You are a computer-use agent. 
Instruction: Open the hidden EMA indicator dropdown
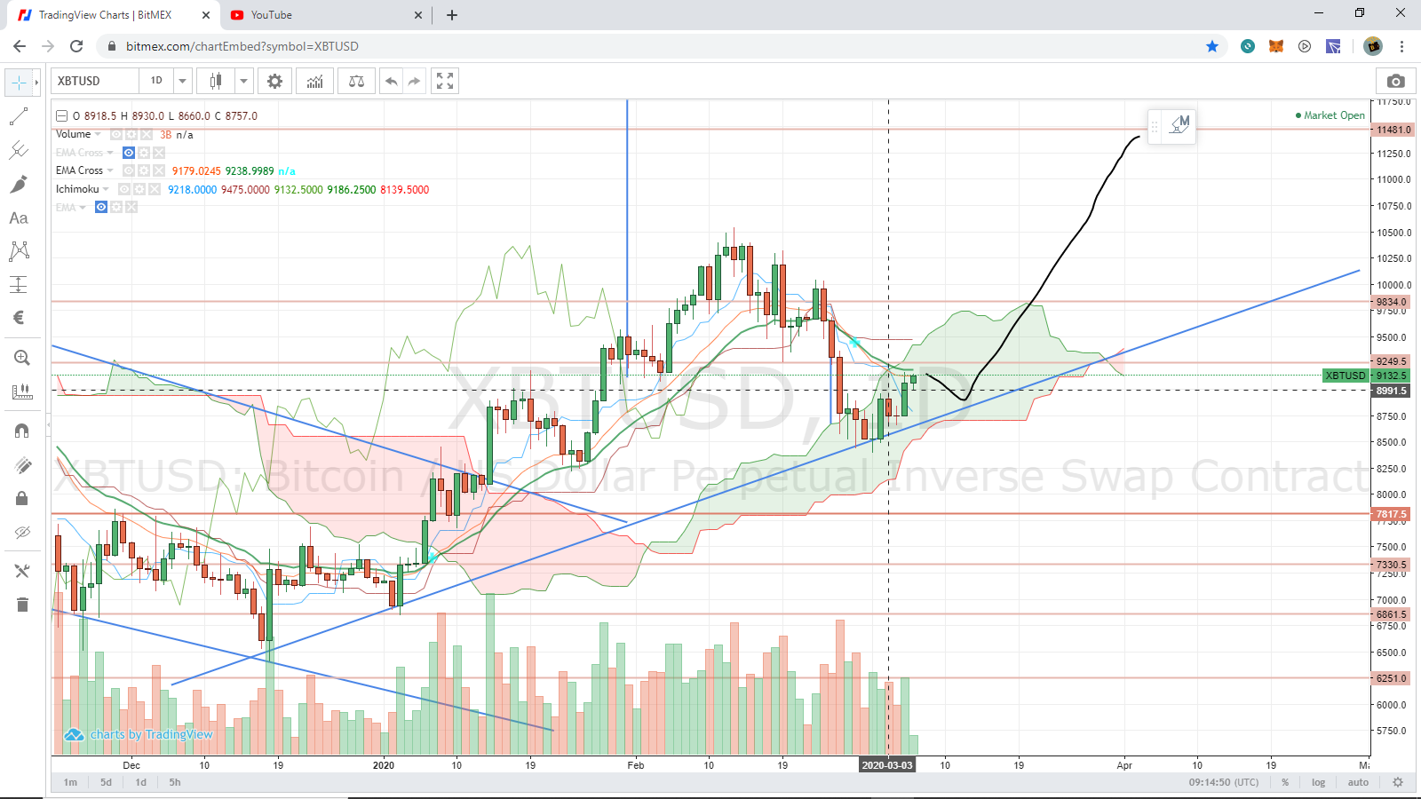click(83, 208)
